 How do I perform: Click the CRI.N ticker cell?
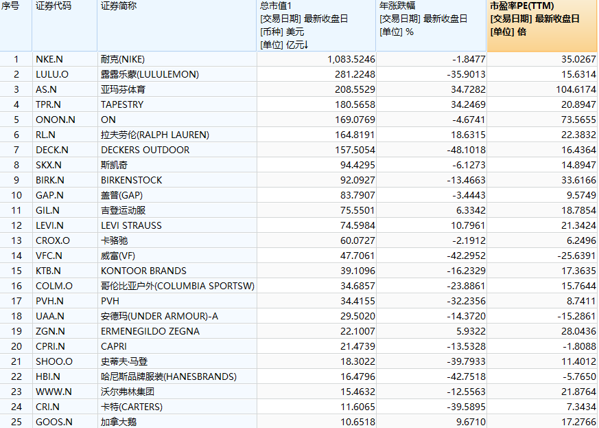tap(65, 407)
